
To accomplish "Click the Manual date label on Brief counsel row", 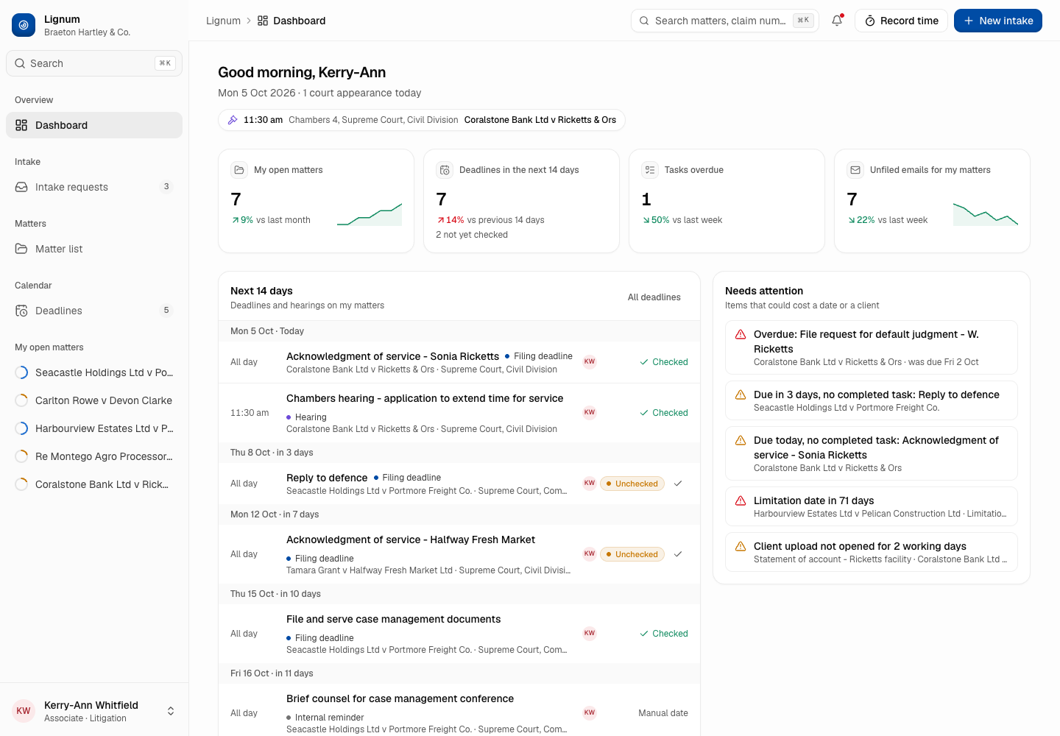I will [663, 713].
